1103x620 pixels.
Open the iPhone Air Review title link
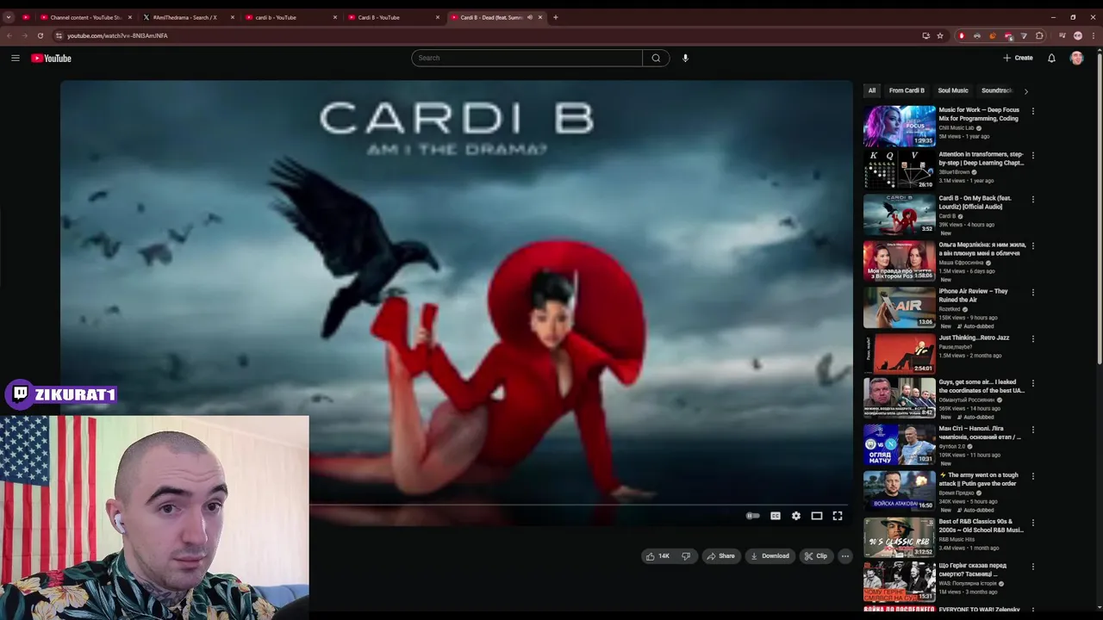pyautogui.click(x=973, y=295)
